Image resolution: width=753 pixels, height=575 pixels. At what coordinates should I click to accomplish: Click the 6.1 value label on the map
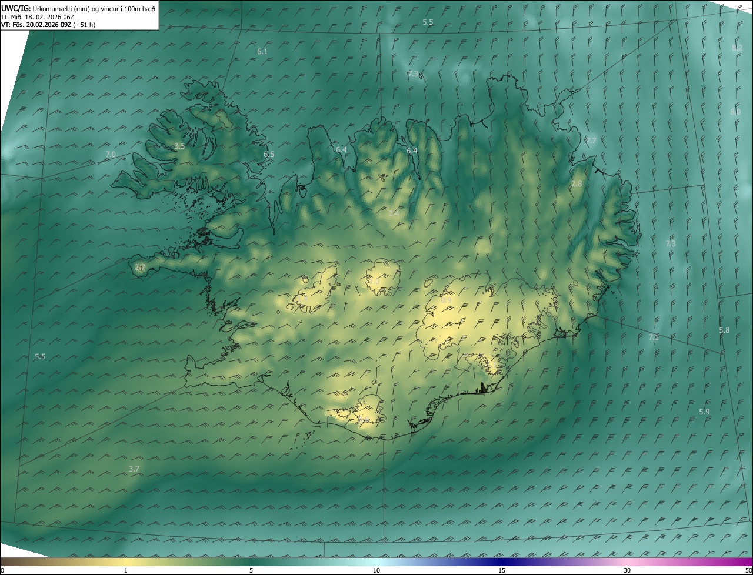(262, 52)
